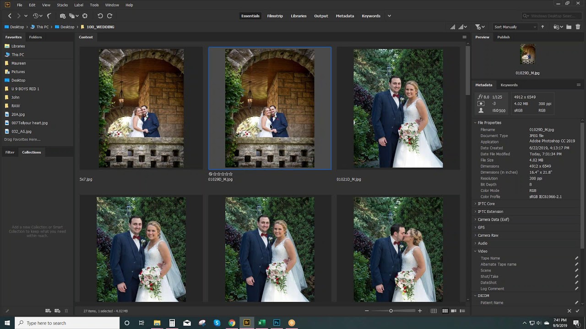Create a new folder with the folder icon

pos(569,27)
